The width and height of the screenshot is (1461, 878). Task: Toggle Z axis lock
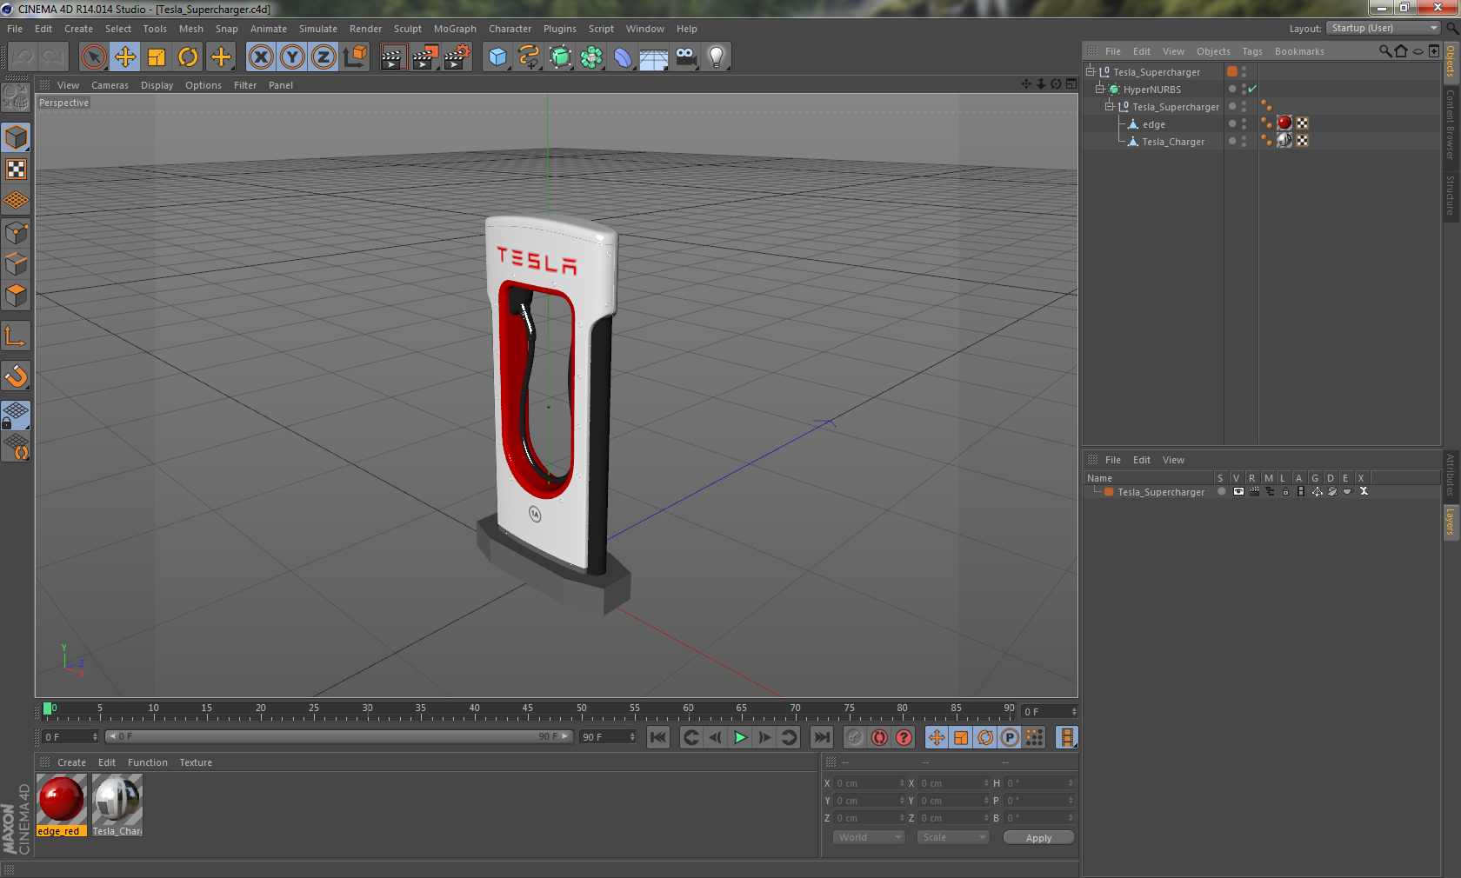pos(324,57)
